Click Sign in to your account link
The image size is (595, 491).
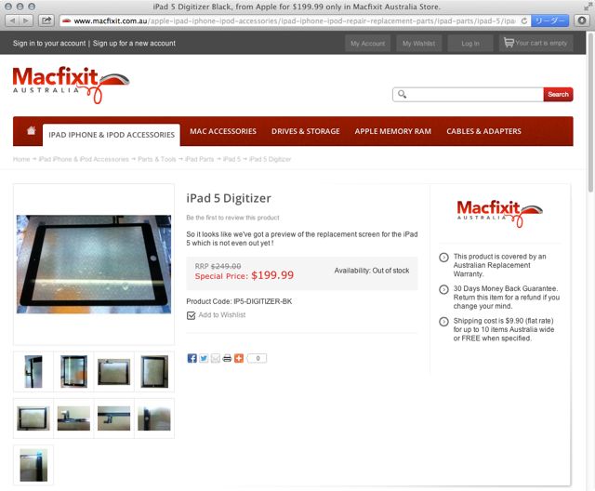click(x=49, y=44)
